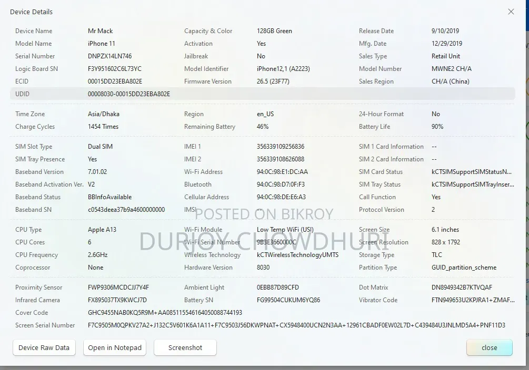This screenshot has height=370, width=529.
Task: Click CPU frequency 2.6GHz
Action: click(97, 255)
